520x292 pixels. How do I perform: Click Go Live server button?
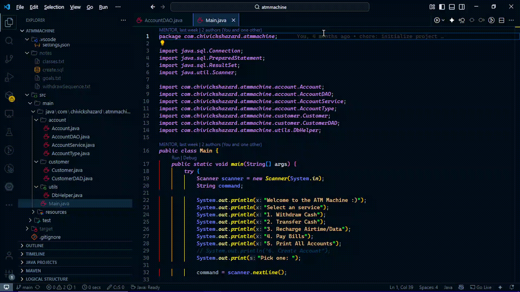coord(481,287)
